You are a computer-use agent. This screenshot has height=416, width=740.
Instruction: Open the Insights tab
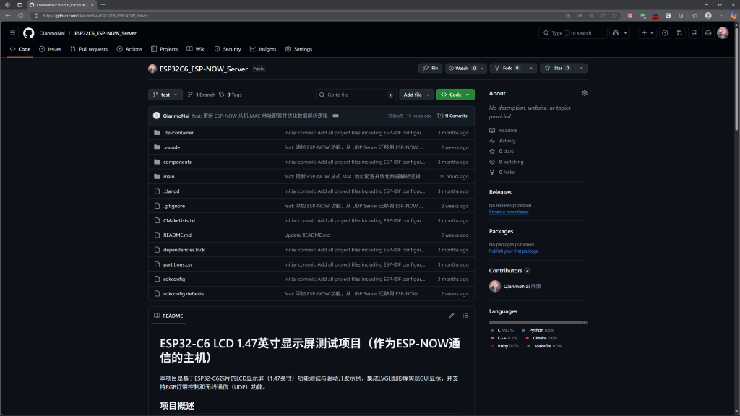(263, 49)
